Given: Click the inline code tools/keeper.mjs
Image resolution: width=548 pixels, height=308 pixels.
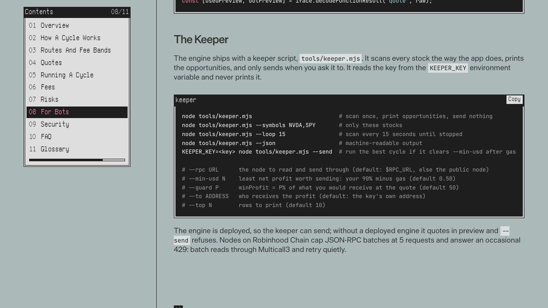Looking at the screenshot, I should point(331,58).
